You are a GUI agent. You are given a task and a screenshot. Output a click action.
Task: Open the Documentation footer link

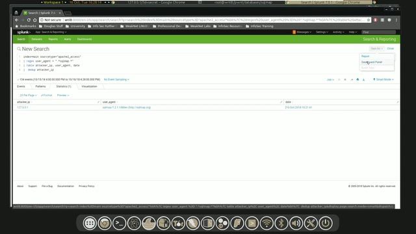[66, 187]
